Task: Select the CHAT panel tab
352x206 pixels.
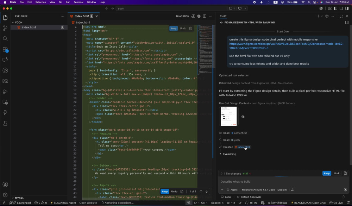Action: (x=223, y=16)
